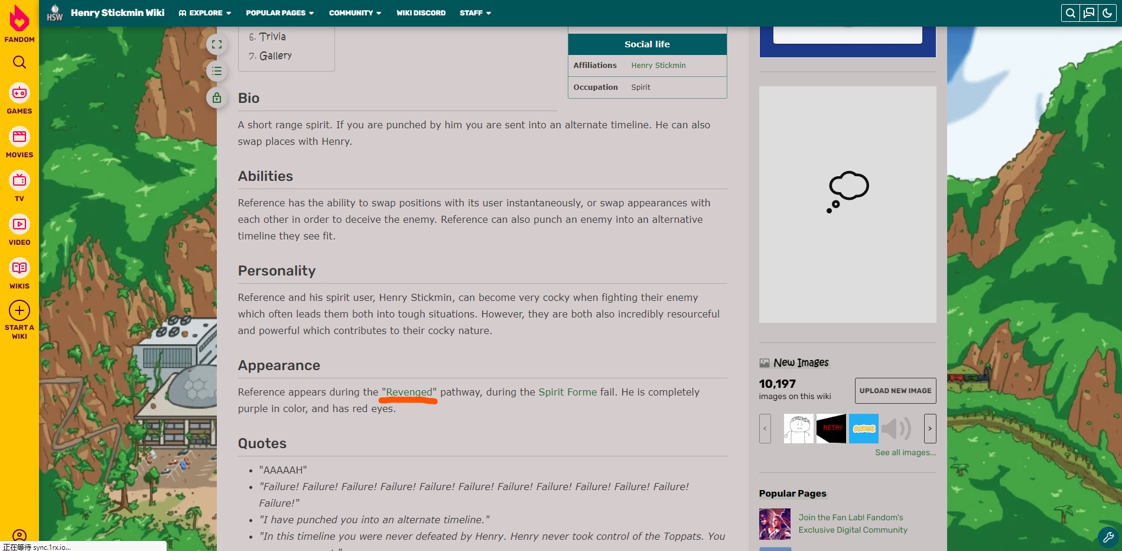
Task: Open the Wiki Discord menu item
Action: click(421, 13)
